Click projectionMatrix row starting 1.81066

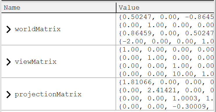(x=166, y=82)
